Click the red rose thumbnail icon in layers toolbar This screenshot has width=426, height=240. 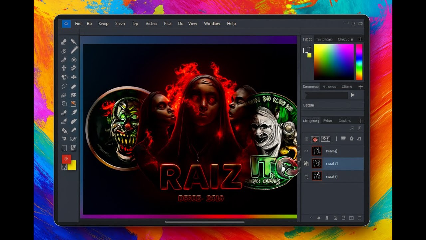point(315,139)
